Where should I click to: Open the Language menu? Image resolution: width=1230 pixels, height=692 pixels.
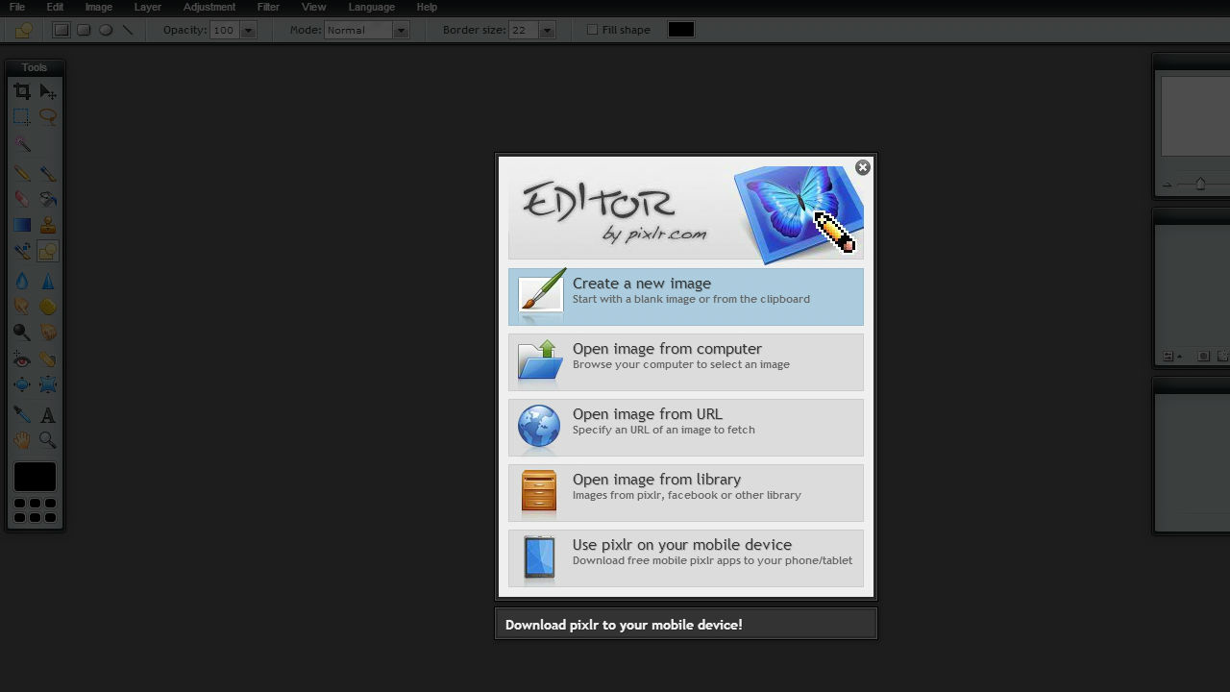(x=371, y=7)
